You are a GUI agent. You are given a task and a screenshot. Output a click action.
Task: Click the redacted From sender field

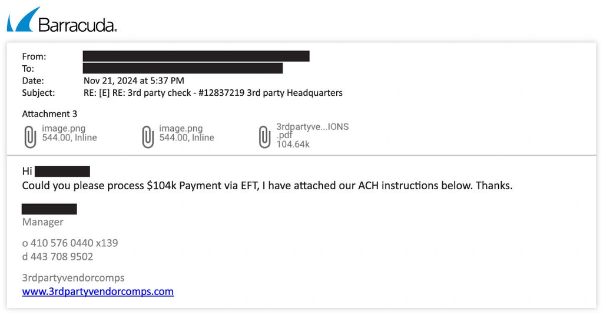(196, 56)
